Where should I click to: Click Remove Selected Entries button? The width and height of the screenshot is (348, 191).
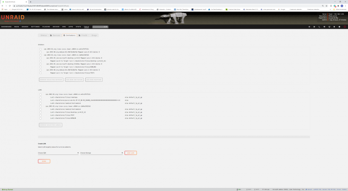click(51, 80)
